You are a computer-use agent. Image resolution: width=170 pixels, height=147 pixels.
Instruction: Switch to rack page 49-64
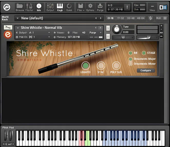(141, 18)
